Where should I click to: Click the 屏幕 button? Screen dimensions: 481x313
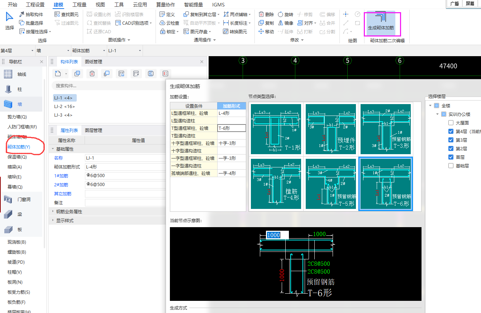click(x=470, y=4)
